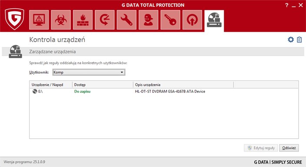
Task: Open the Security Center monitor icon
Action: point(39,20)
